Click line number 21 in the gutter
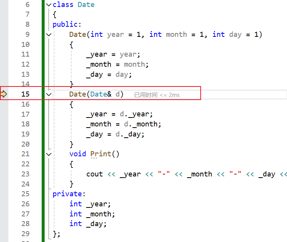Viewport: 287px width, 242px height. [25, 154]
